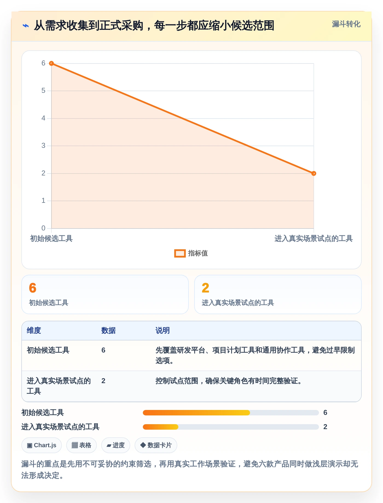This screenshot has width=383, height=503.
Task: Click the 表格 chip
Action: tap(82, 445)
